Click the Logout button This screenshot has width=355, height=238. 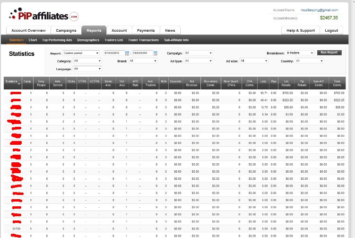coord(331,30)
